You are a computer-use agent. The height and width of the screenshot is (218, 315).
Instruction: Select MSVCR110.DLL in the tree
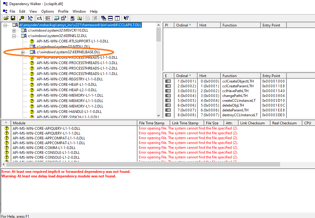click(x=58, y=30)
